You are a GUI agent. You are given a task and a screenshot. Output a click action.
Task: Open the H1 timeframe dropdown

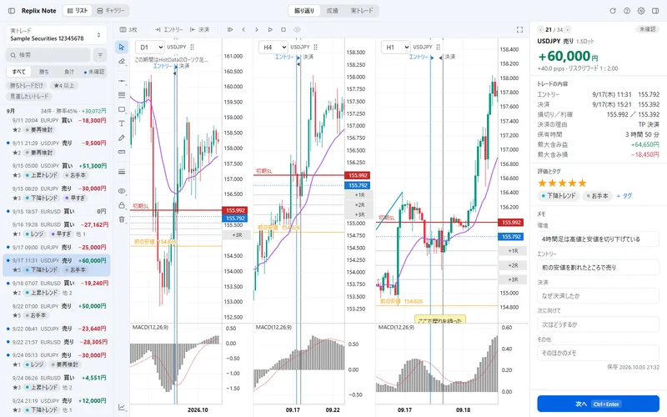click(x=395, y=48)
